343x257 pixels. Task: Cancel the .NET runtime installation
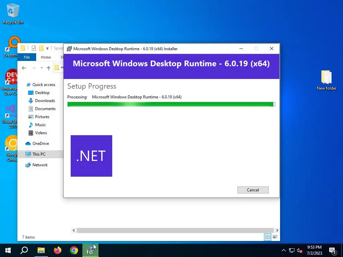pyautogui.click(x=253, y=190)
